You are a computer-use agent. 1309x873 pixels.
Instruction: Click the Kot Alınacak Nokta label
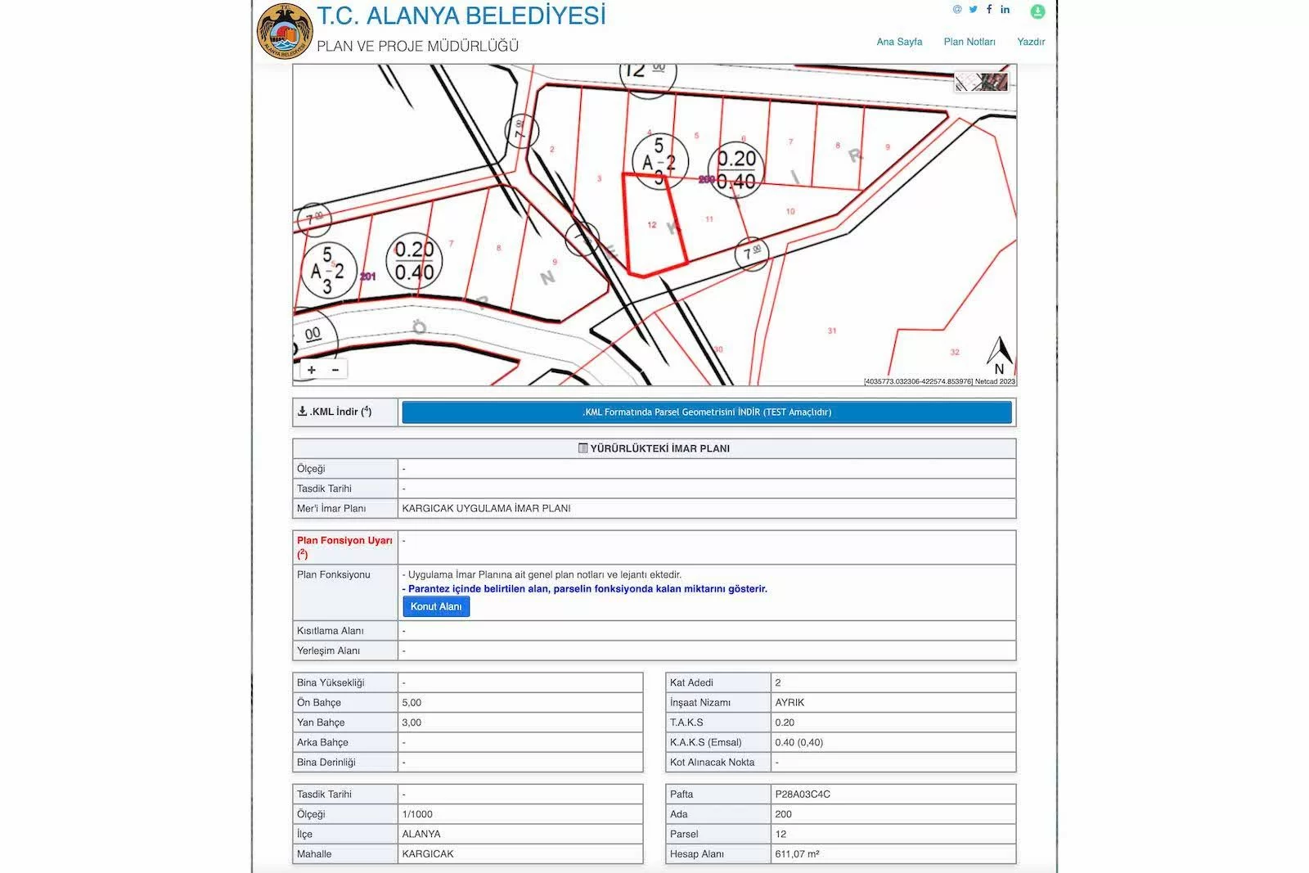[x=712, y=762]
